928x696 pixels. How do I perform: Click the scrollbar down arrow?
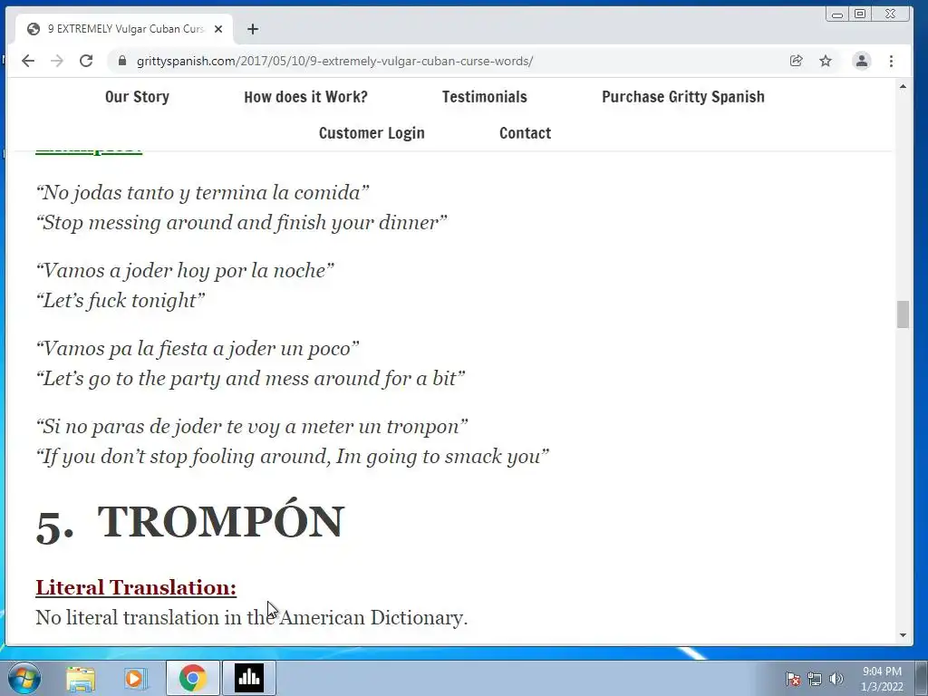click(903, 635)
